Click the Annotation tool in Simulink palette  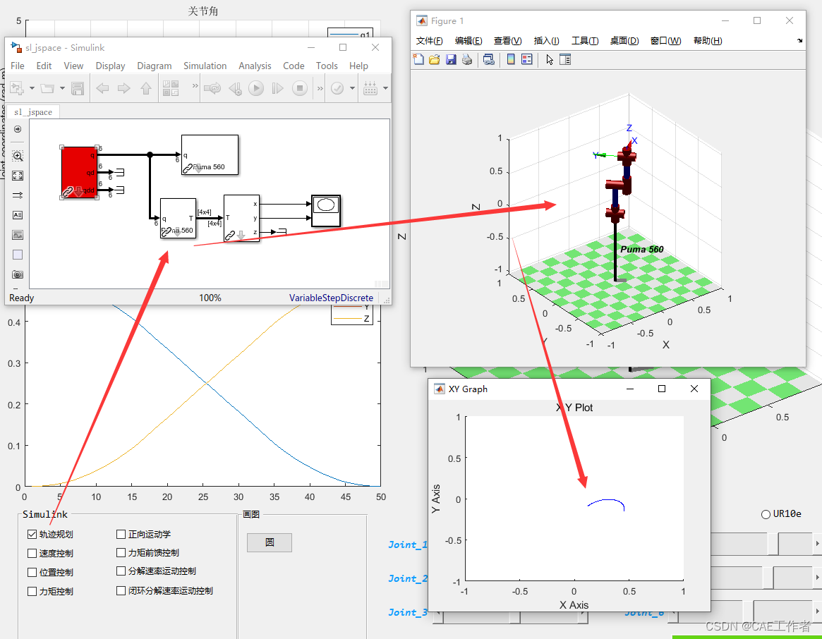point(18,215)
